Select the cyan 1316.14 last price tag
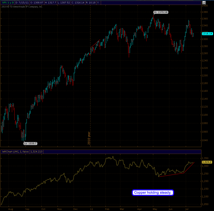This screenshot has height=211, width=214. [x=207, y=33]
